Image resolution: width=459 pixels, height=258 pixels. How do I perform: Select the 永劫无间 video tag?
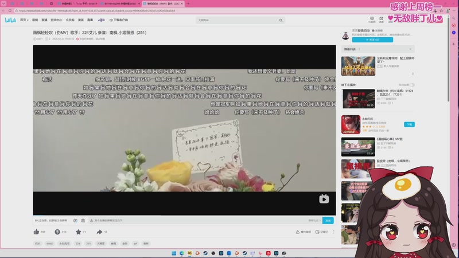64,243
